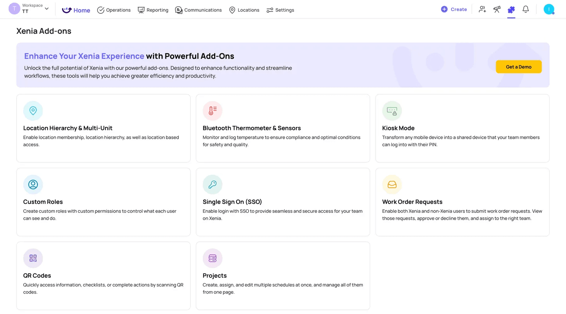Viewport: 566px width, 314px height.
Task: Click the 'Unlock the full potential' banner text
Action: point(158,72)
